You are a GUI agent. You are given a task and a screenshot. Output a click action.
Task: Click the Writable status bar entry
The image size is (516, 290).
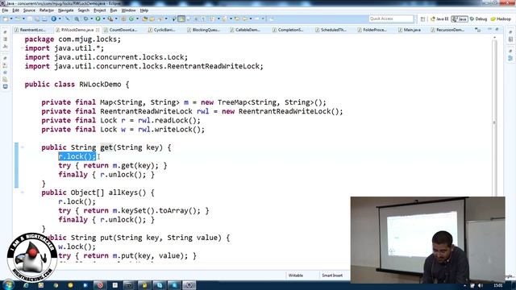tap(296, 275)
